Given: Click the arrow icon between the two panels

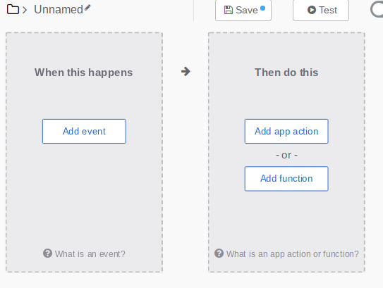Looking at the screenshot, I should coord(186,72).
